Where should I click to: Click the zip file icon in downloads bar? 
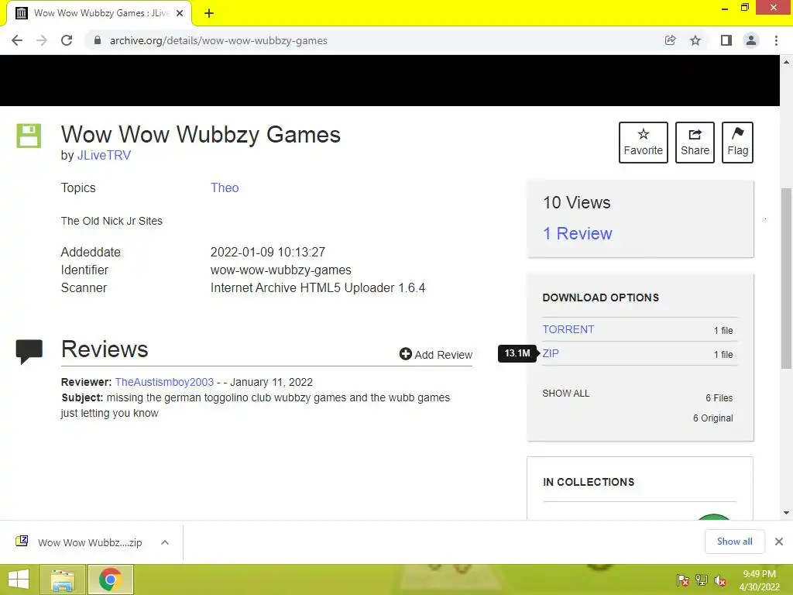[x=22, y=542]
